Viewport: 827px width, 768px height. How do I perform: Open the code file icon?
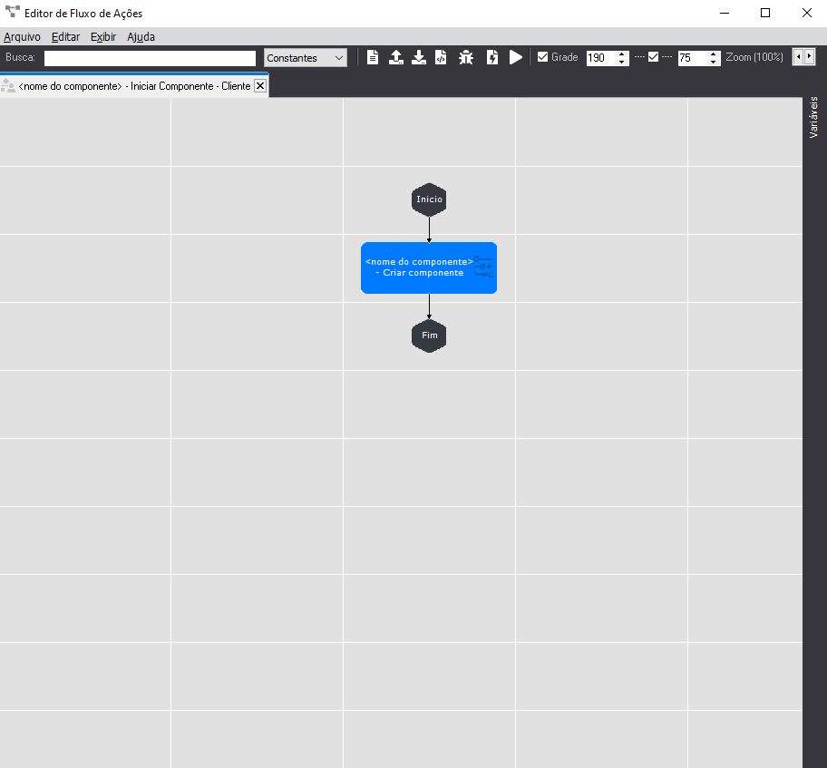coord(441,58)
